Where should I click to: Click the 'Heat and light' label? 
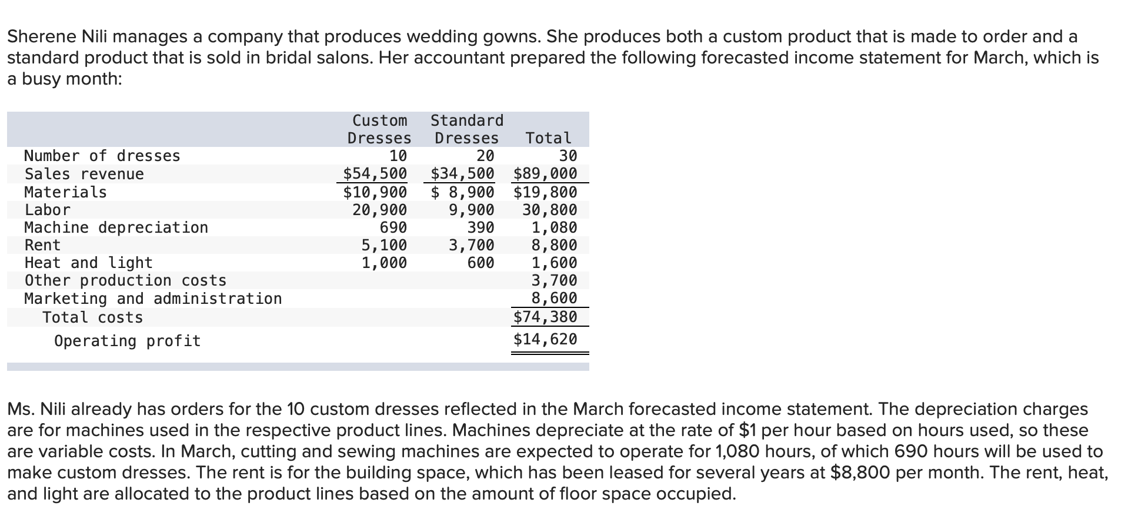(x=88, y=263)
